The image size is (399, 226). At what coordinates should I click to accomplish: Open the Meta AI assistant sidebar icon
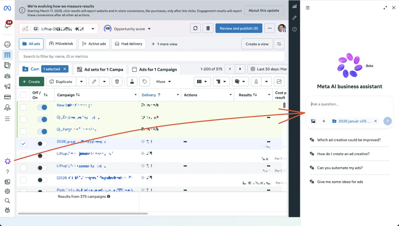tap(7, 161)
